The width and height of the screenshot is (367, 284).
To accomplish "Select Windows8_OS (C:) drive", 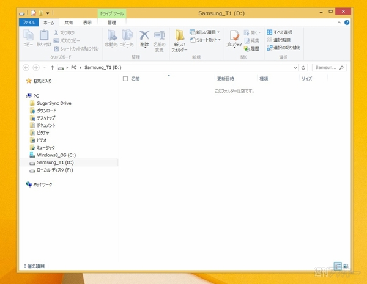I will (53, 155).
